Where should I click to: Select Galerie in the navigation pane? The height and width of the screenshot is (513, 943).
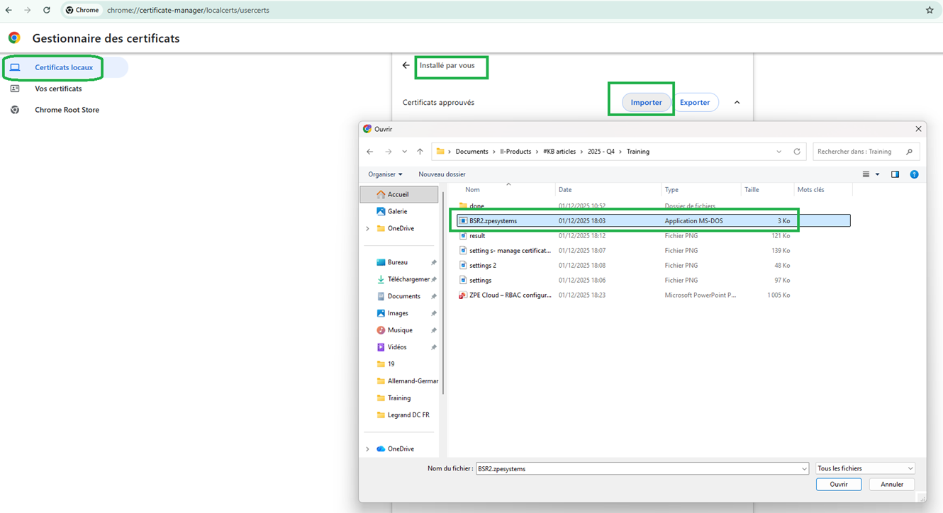coord(397,211)
